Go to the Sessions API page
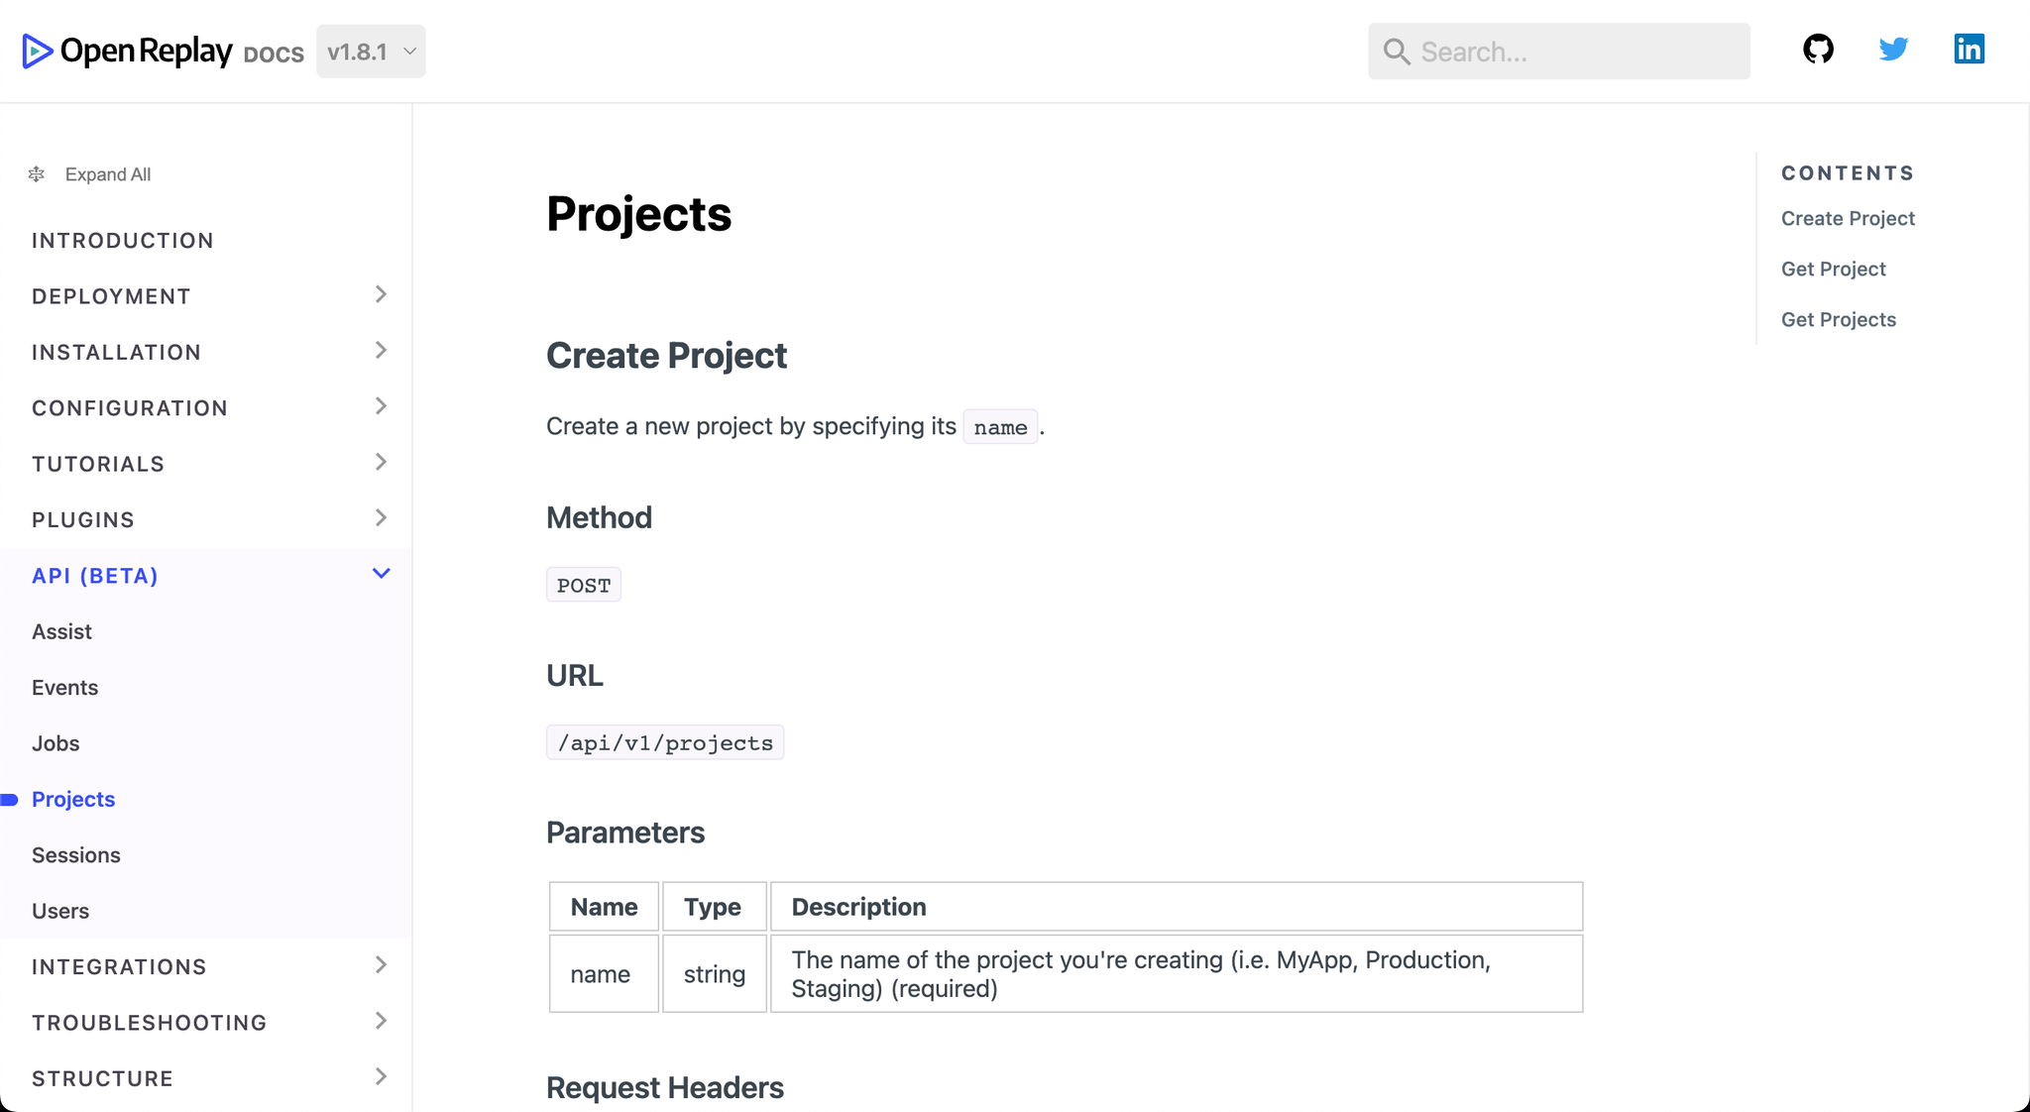 coord(75,855)
